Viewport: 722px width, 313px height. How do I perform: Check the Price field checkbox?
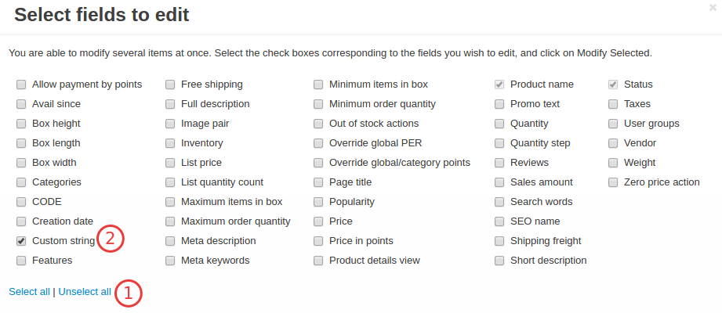(x=318, y=221)
